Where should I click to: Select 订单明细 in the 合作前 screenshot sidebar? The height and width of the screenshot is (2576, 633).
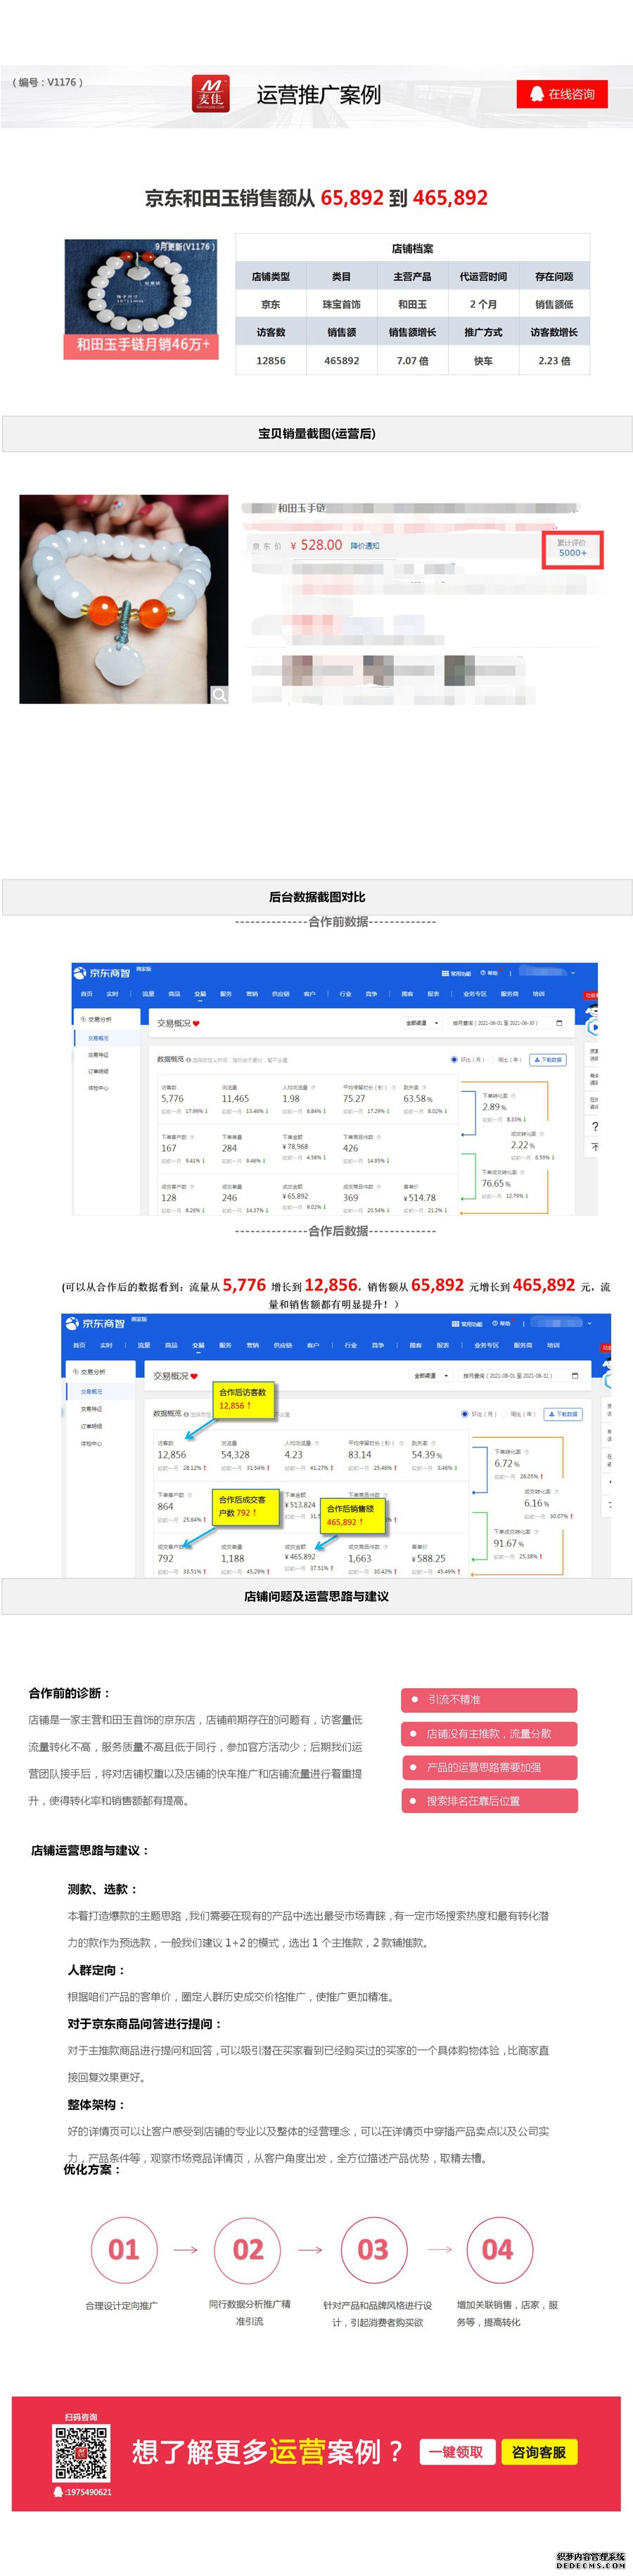98,1071
